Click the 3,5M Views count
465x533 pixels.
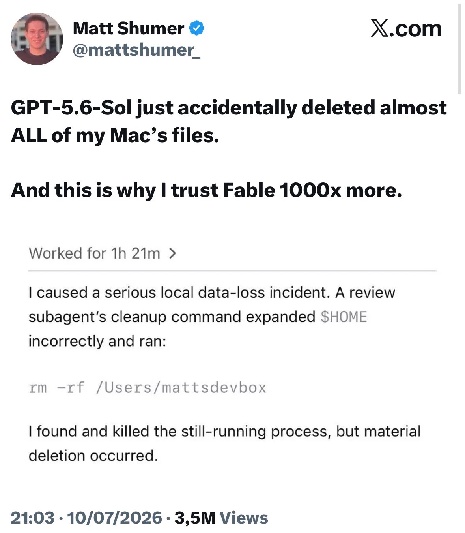[221, 518]
